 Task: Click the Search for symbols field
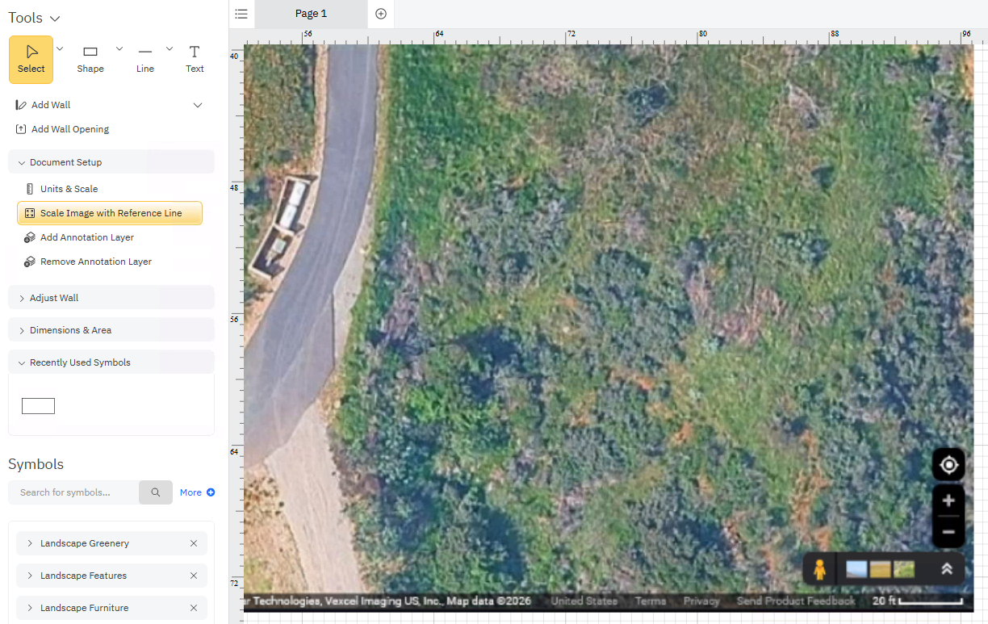click(73, 492)
